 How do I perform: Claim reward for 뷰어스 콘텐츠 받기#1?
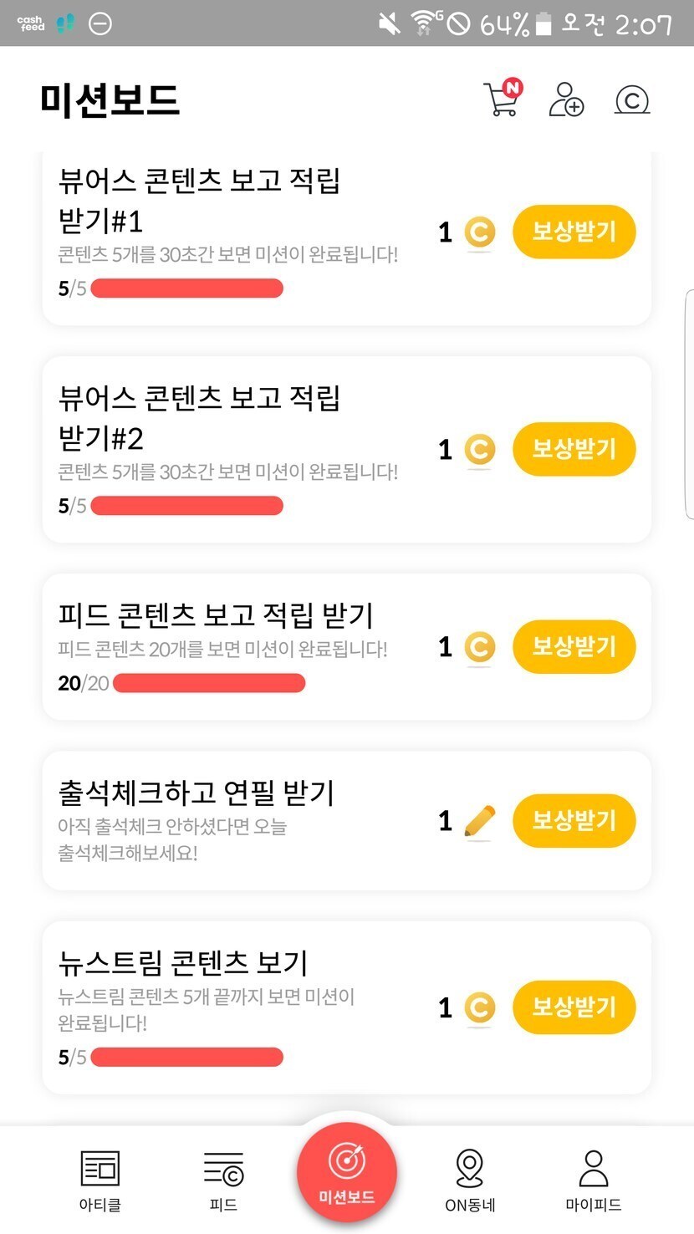point(574,232)
